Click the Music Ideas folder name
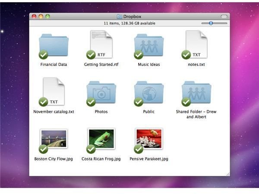The height and width of the screenshot is (194, 259). click(149, 65)
